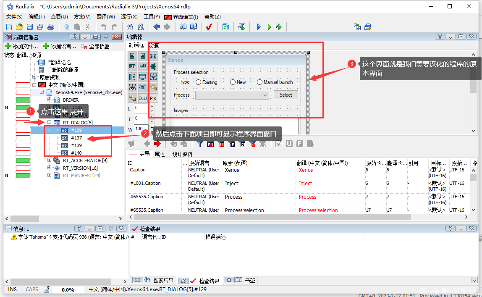
Task: Switch dialog units to Pix
Action: (153, 98)
